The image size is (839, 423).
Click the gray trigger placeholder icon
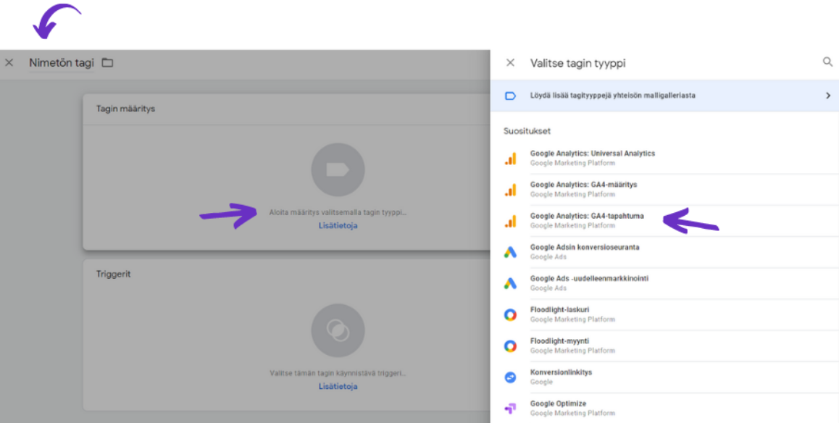[x=338, y=330]
